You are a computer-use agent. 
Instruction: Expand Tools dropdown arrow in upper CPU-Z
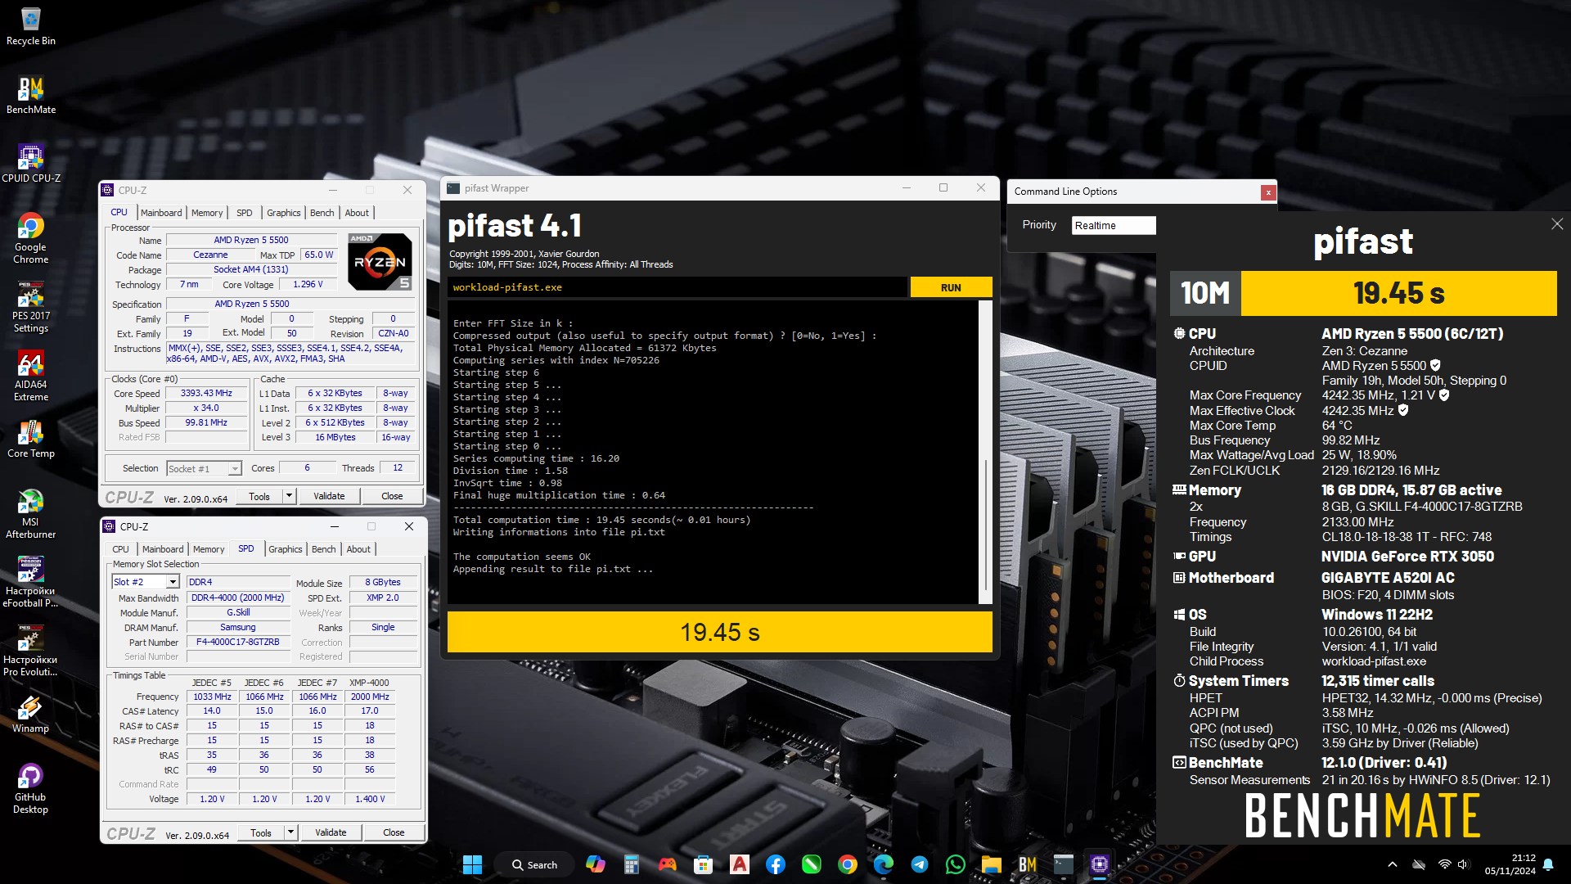click(x=289, y=496)
